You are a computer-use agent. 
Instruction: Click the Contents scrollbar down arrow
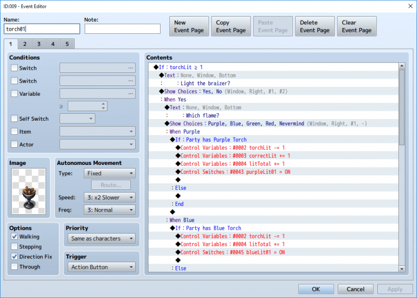pos(402,269)
